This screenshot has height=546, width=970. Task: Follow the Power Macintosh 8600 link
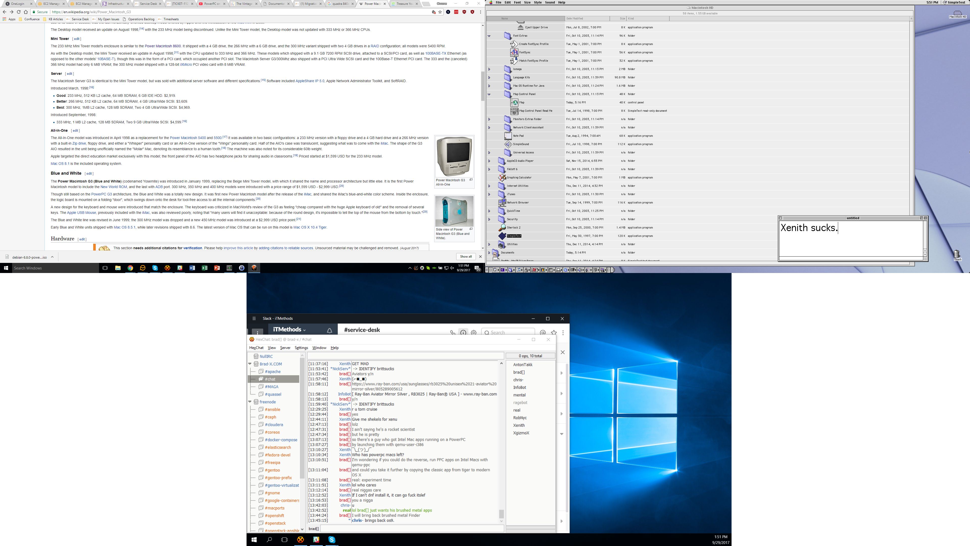163,46
